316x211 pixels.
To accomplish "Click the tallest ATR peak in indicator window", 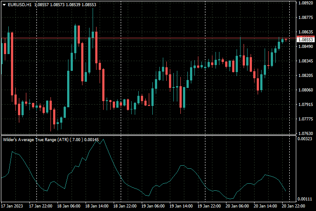I will tap(97, 140).
